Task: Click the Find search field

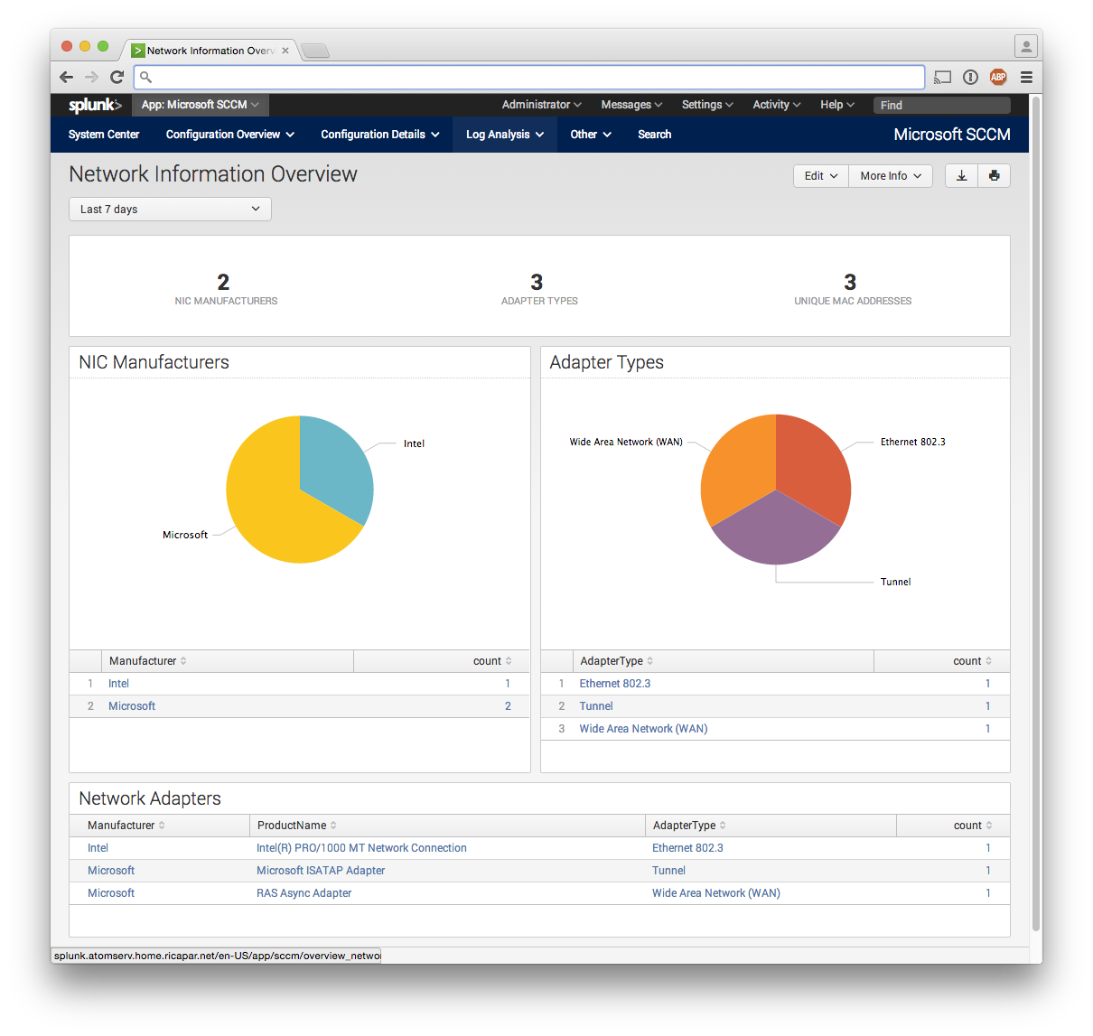Action: pyautogui.click(x=941, y=105)
